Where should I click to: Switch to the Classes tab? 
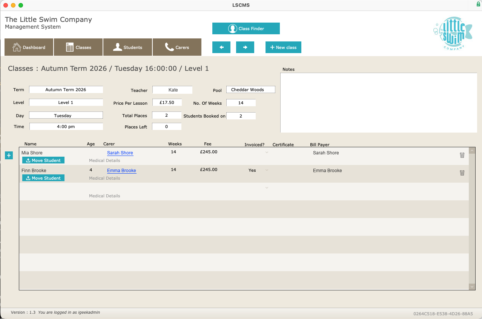pyautogui.click(x=78, y=47)
